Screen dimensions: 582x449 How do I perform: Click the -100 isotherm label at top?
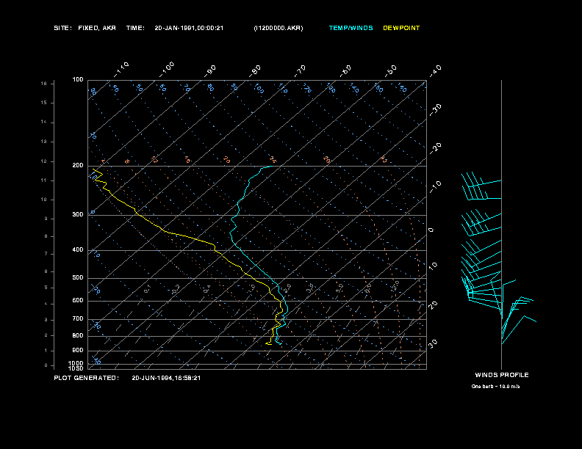click(x=167, y=70)
